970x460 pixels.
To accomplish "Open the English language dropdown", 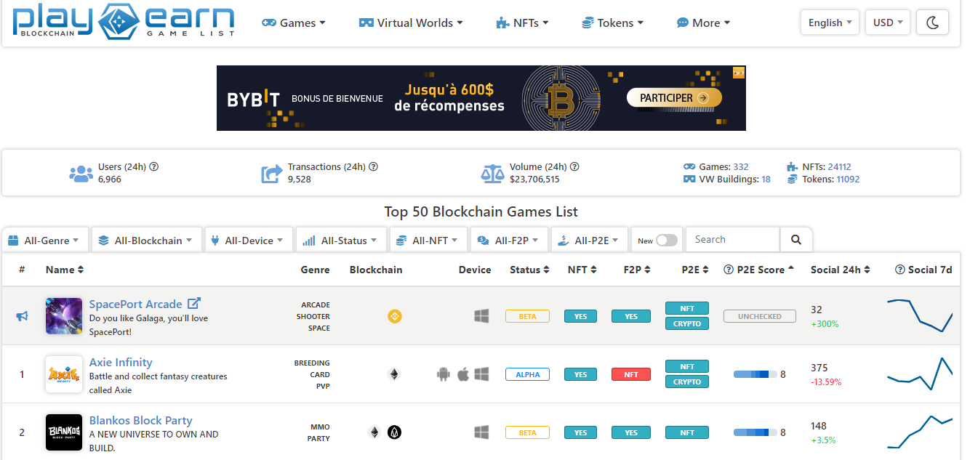I will pos(830,23).
